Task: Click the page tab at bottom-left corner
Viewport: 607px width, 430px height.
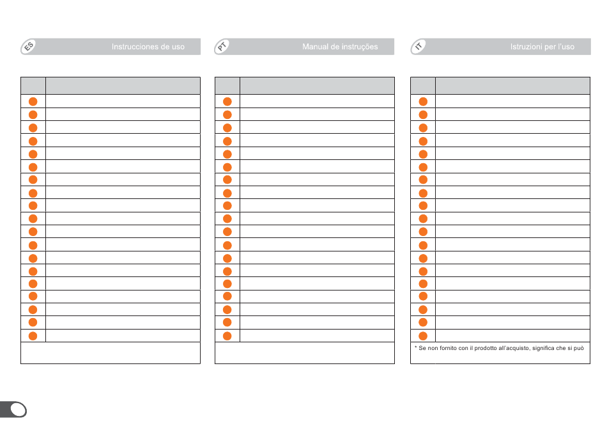Action: pyautogui.click(x=14, y=410)
